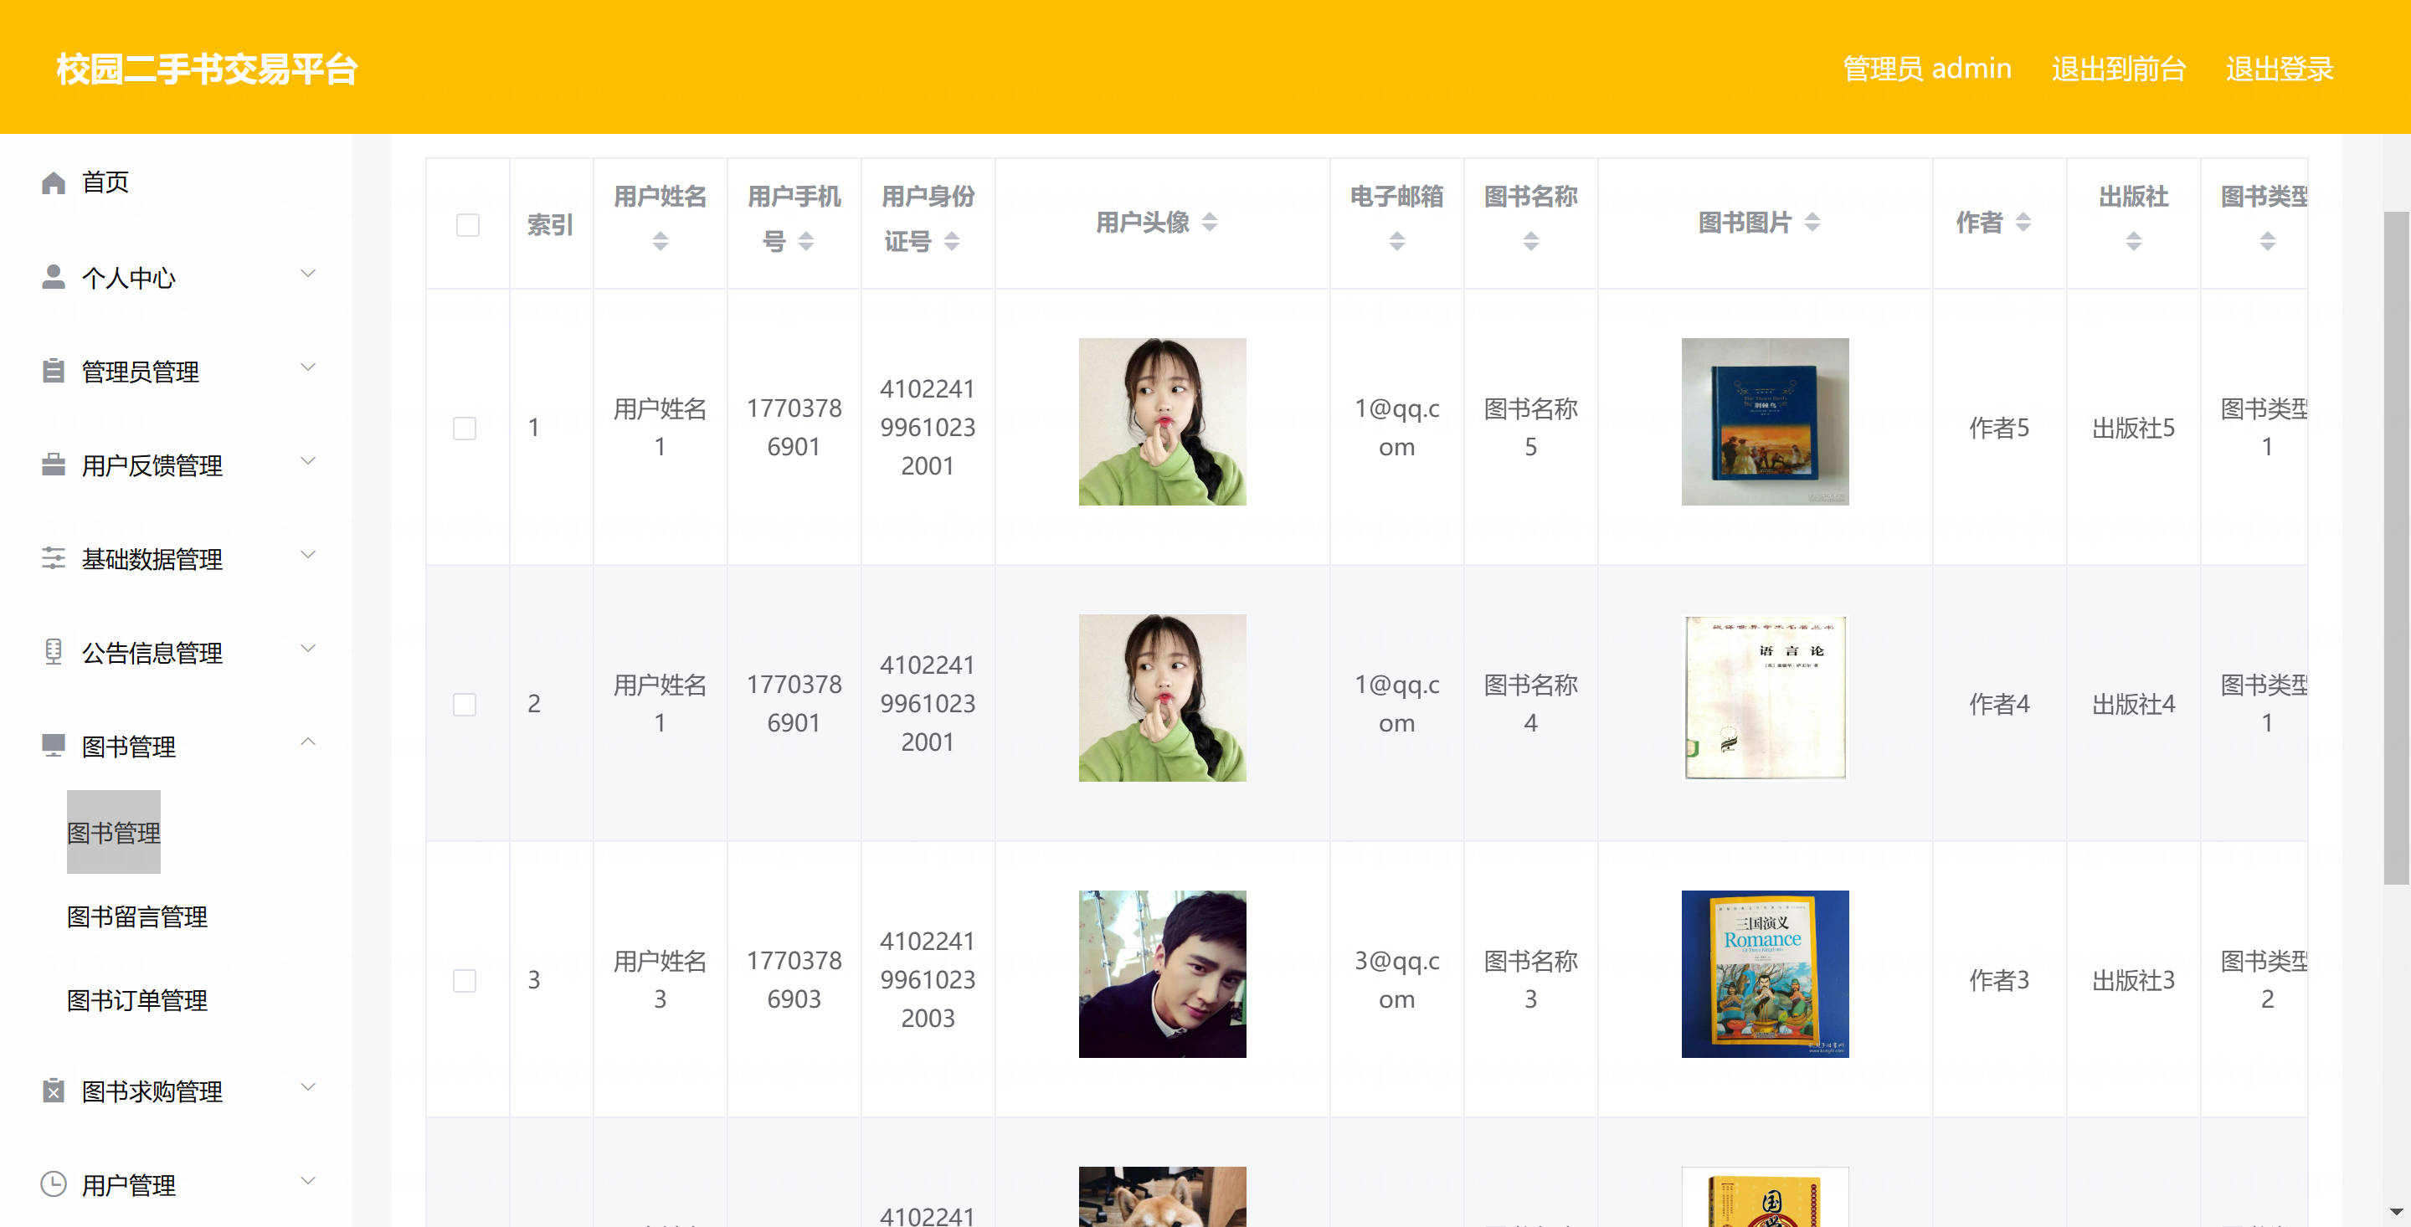Click the sliders icon for 基础数据管理

[x=54, y=557]
